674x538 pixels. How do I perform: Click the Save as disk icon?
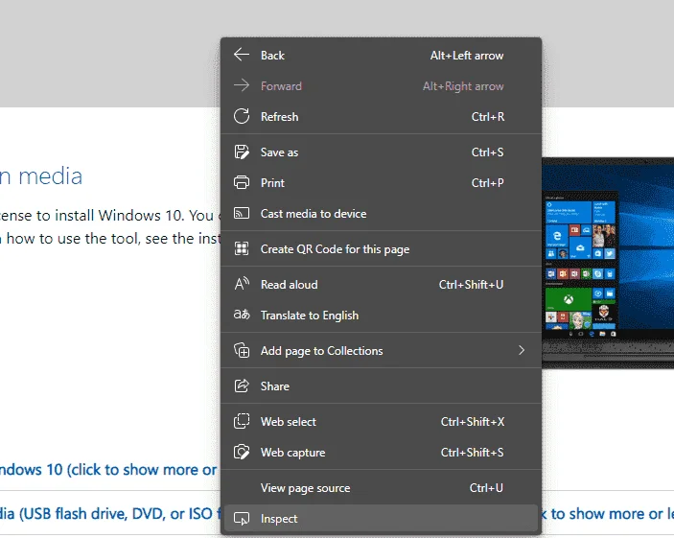242,152
